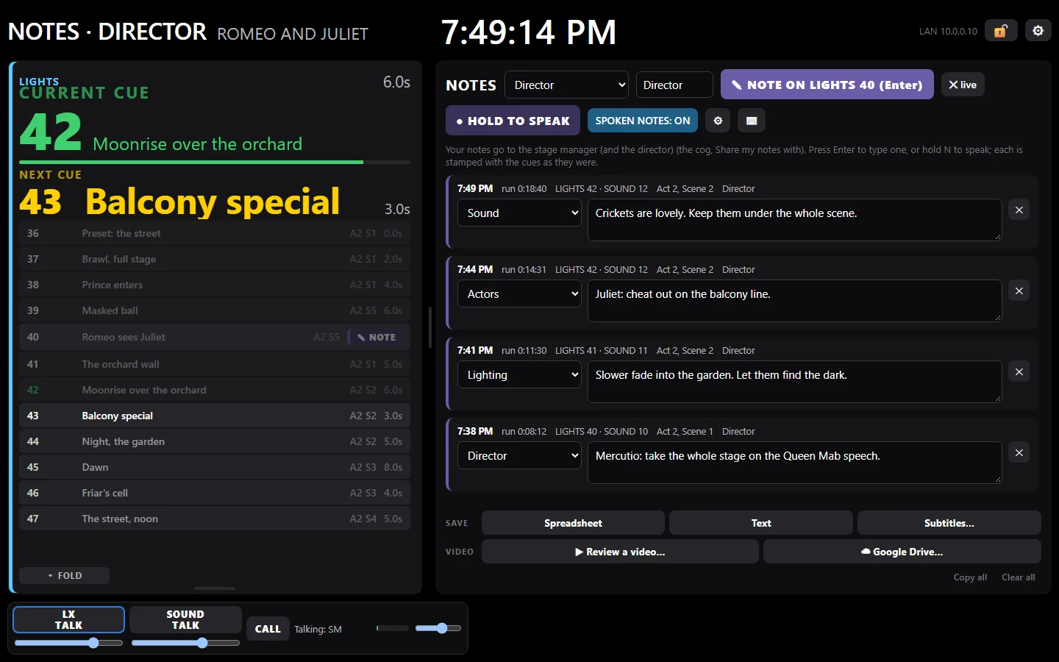Open the Director department dropdown on 7:38 note

519,456
